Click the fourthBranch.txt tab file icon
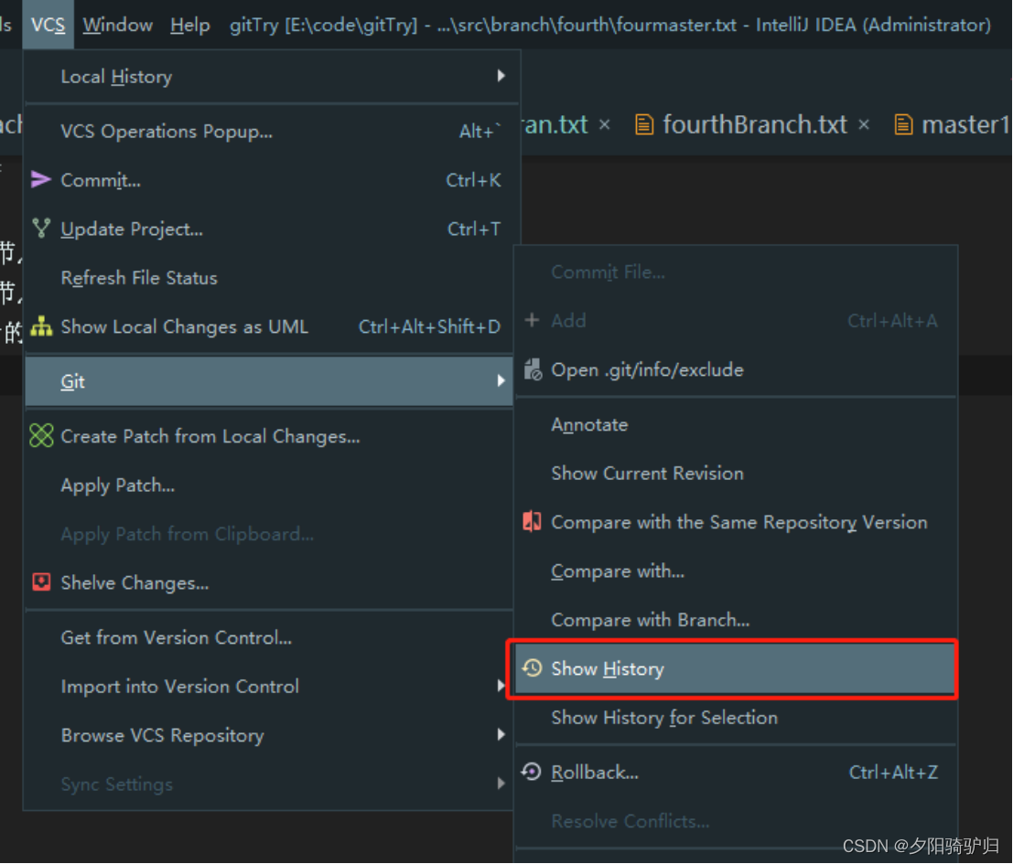 click(x=644, y=124)
